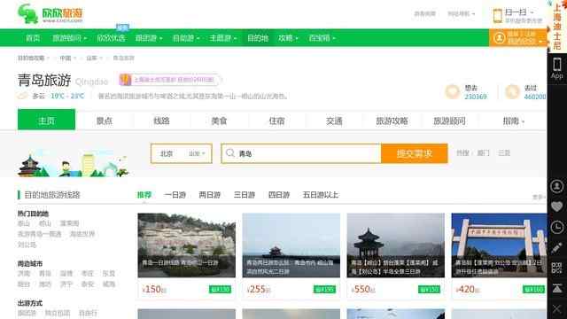
Task: Select 目的地 in green navigation bar
Action: [258, 38]
